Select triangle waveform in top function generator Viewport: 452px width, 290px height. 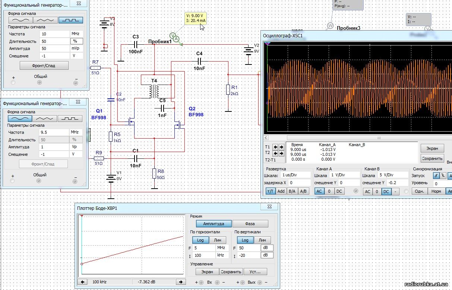tap(45, 20)
